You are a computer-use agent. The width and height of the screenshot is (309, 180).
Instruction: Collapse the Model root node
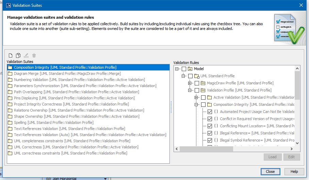(177, 69)
